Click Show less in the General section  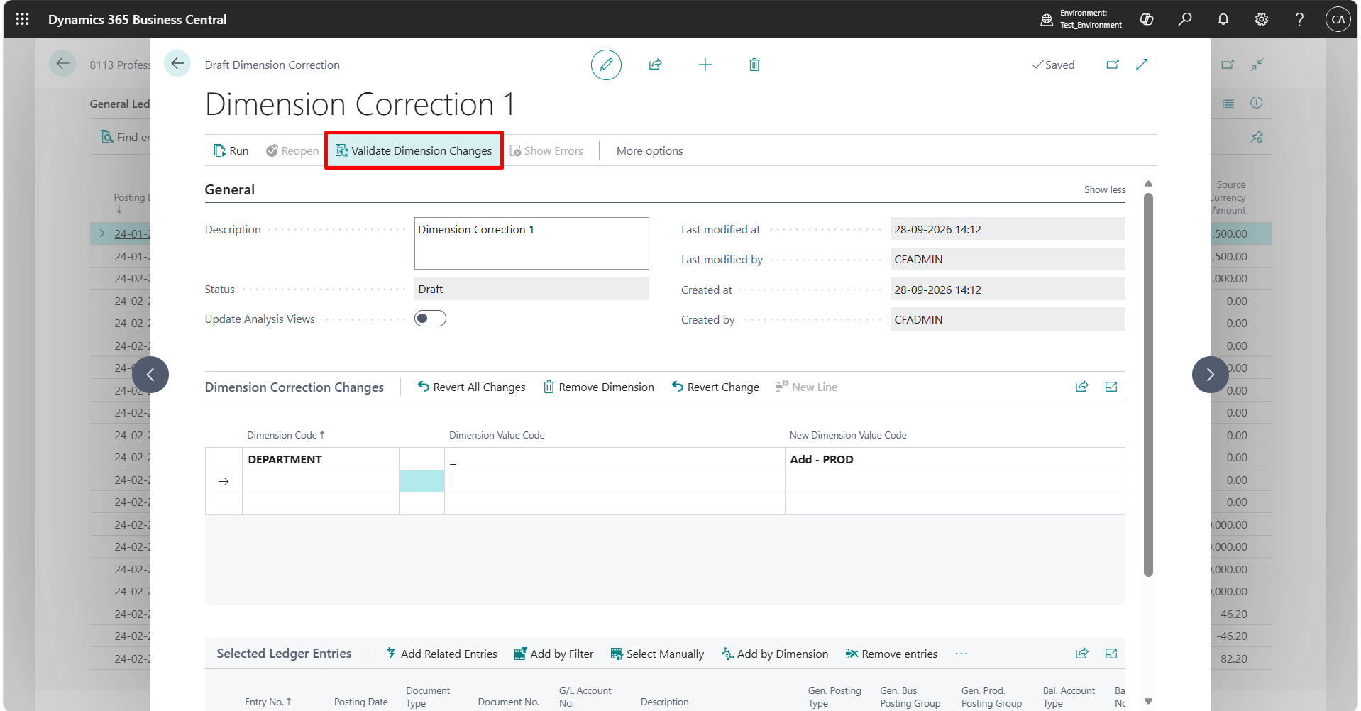click(1105, 189)
